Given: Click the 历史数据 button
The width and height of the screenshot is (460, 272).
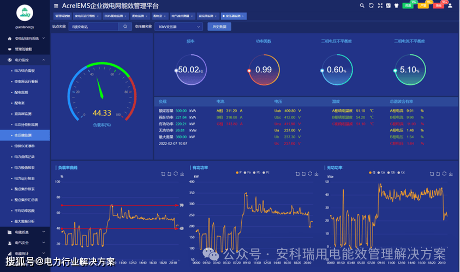Looking at the screenshot, I should click(219, 27).
